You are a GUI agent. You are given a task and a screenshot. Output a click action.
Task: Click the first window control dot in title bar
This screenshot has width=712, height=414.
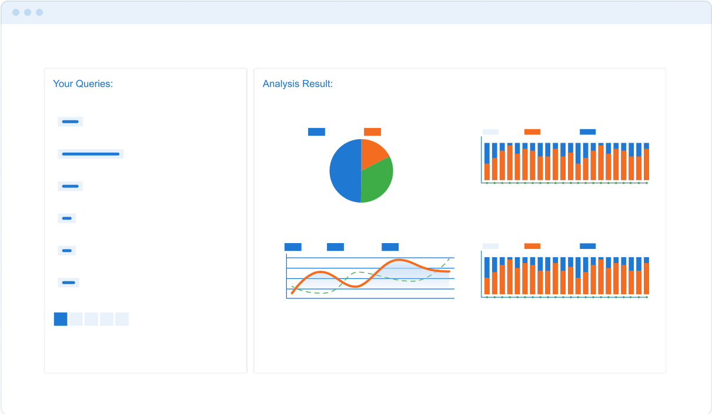click(x=16, y=12)
